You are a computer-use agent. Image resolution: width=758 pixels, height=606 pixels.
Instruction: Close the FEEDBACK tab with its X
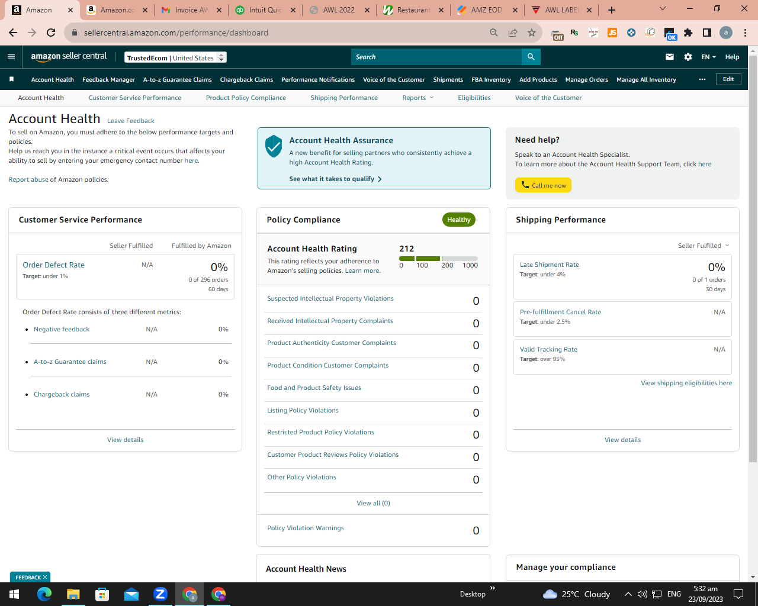[x=45, y=577]
